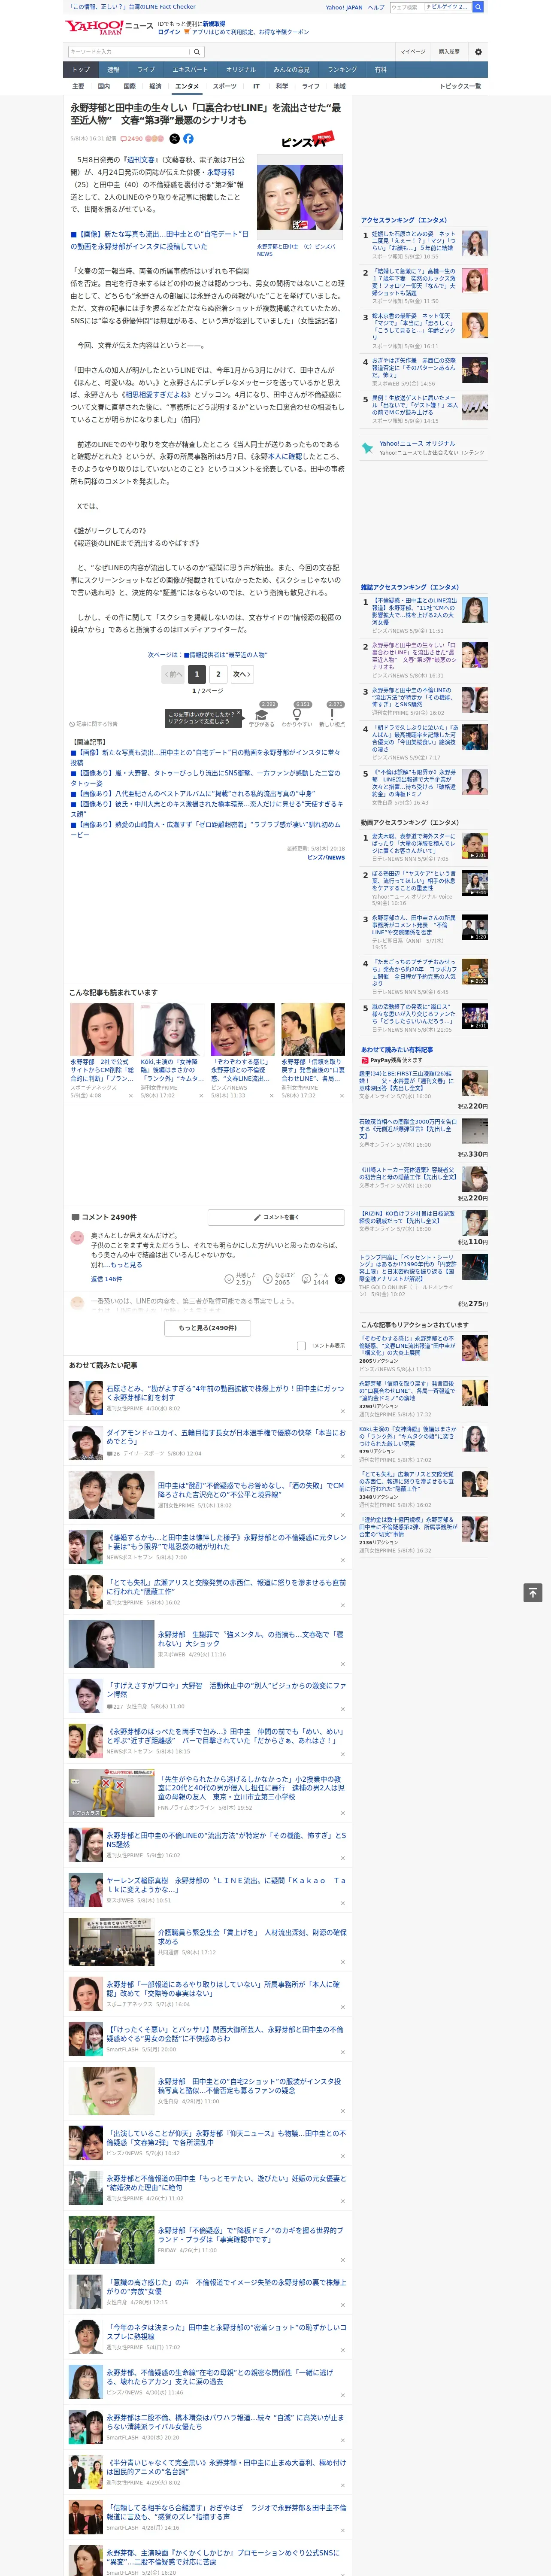Viewport: 551px width, 2576px height.
Task: Select the ライブ tab in dark nav
Action: 146,70
